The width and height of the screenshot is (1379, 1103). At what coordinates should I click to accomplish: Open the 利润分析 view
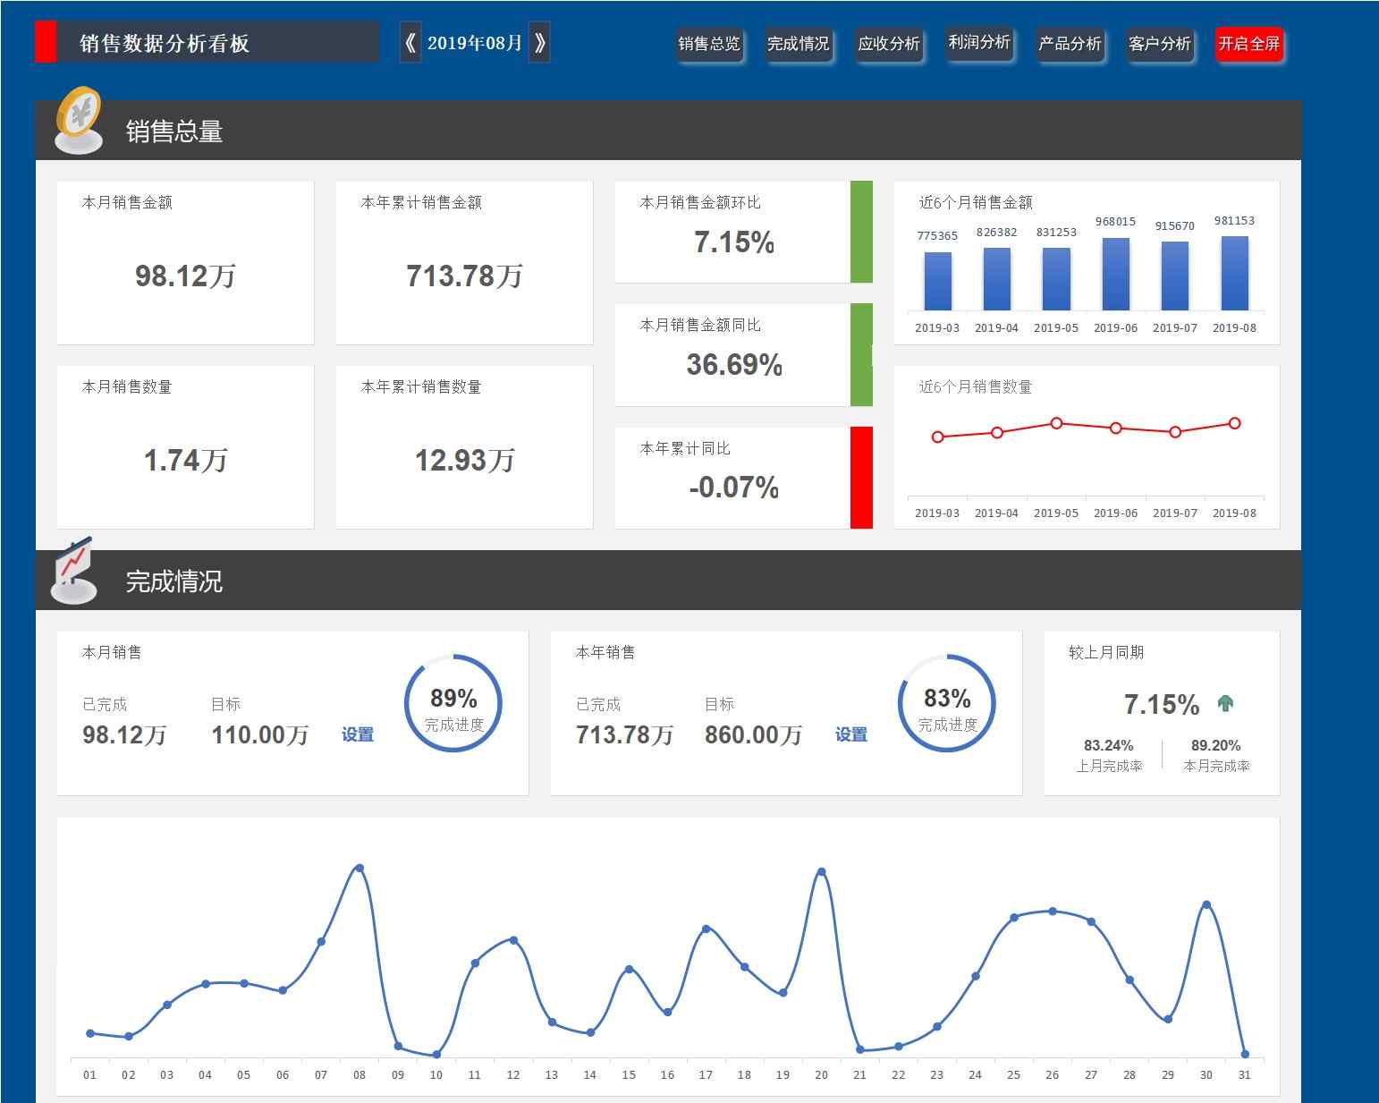[978, 43]
